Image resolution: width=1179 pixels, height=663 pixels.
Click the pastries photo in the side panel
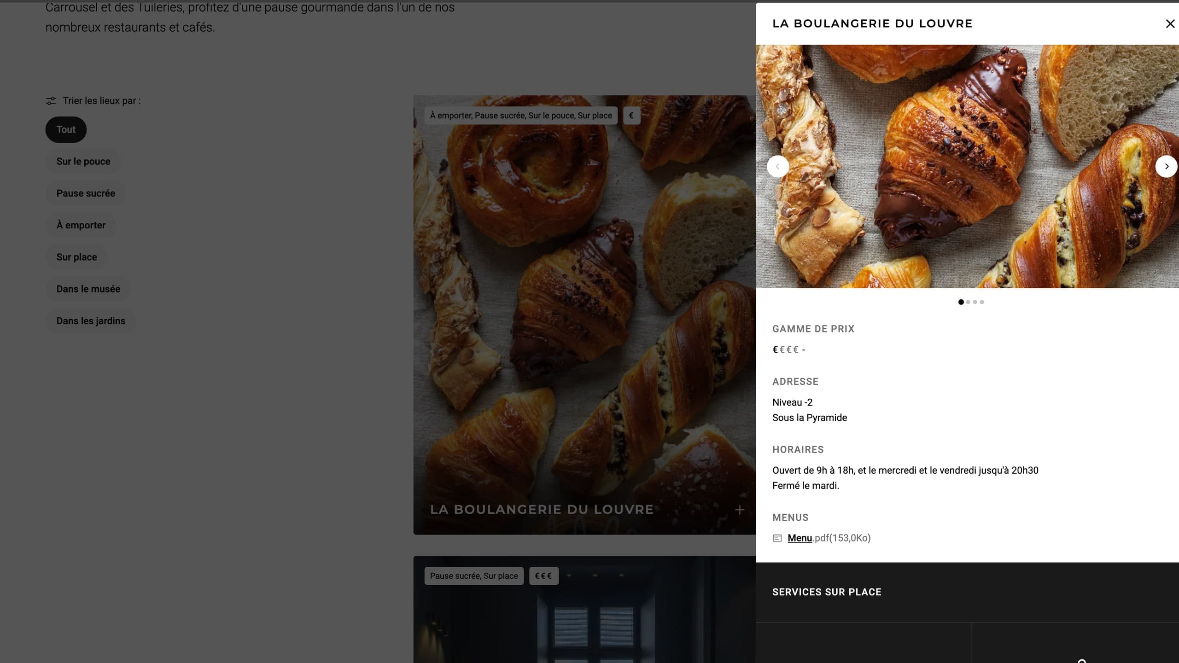(967, 166)
